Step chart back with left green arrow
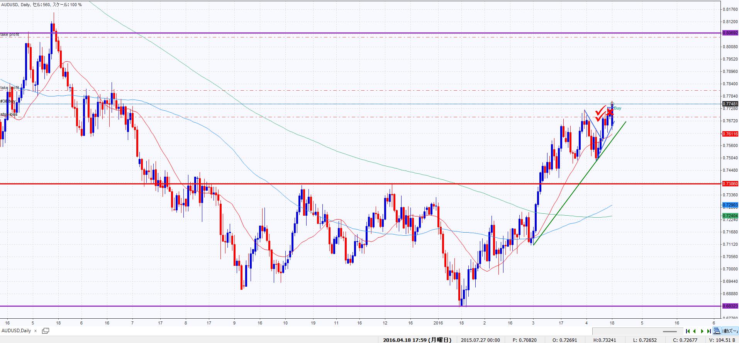The image size is (739, 343). click(x=695, y=331)
